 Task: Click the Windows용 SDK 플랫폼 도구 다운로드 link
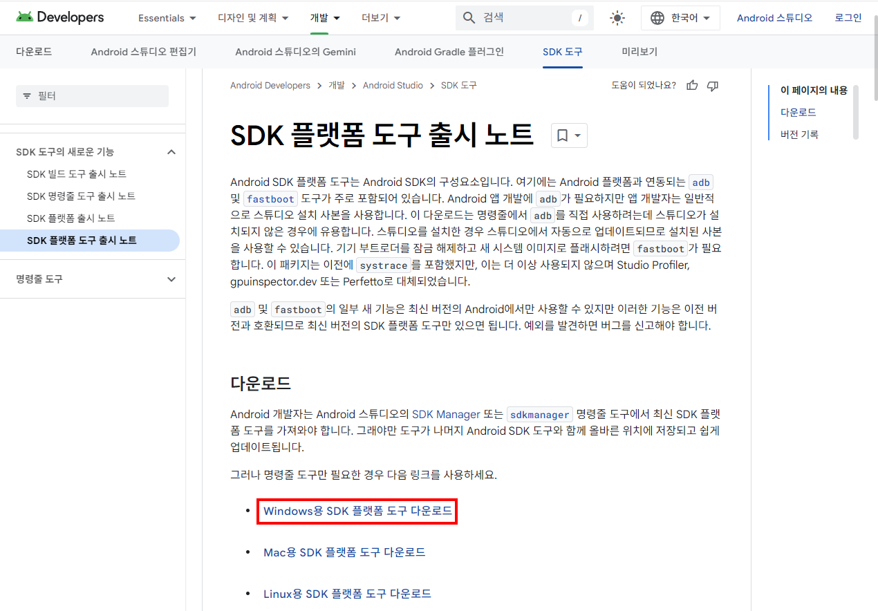pyautogui.click(x=357, y=511)
